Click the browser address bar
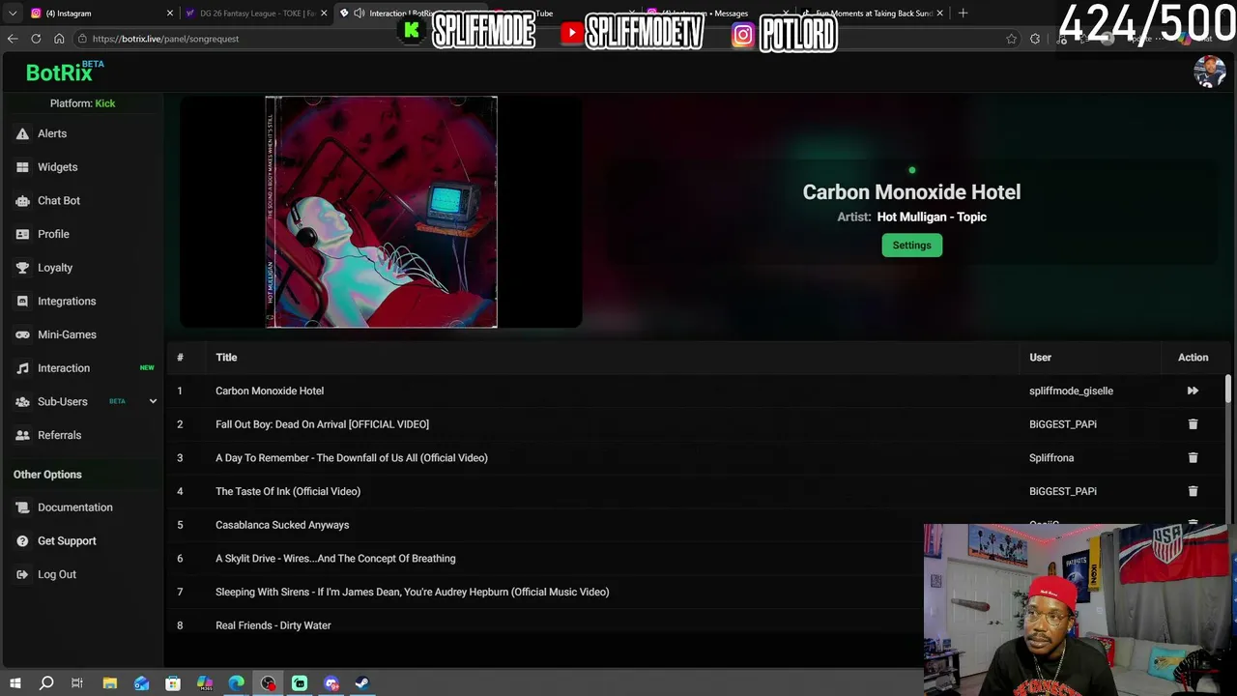 (541, 39)
